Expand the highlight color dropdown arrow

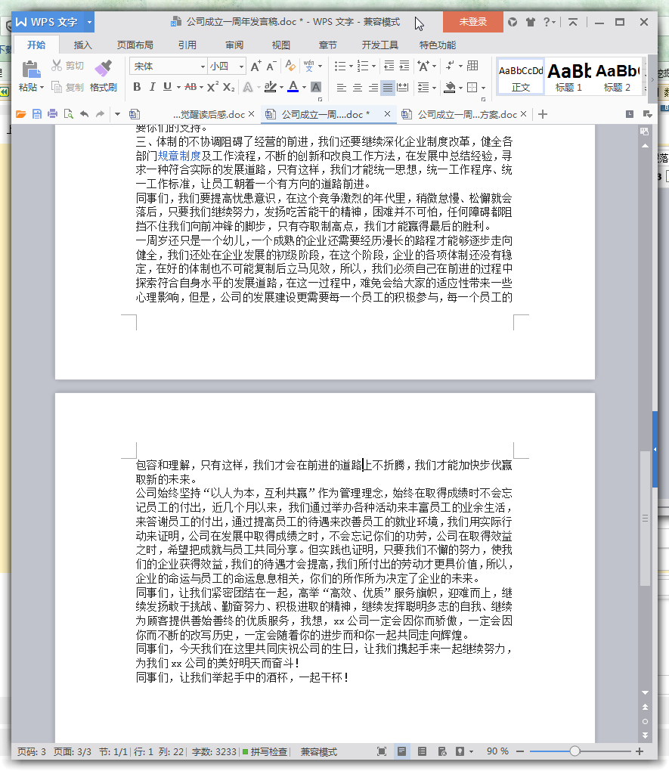click(281, 88)
